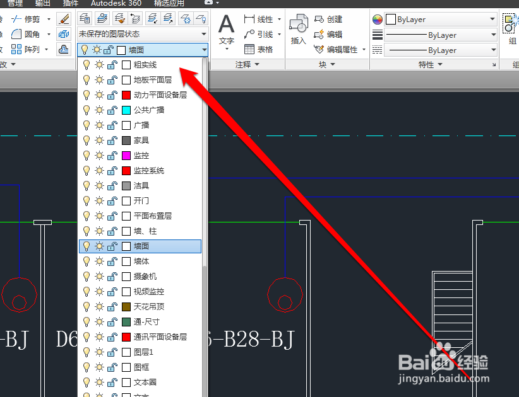Click green color swatch of 通-尺寸 layer
The width and height of the screenshot is (519, 397).
click(x=126, y=322)
